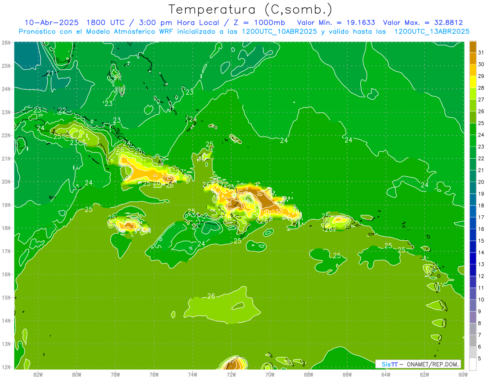Click the orange swatch between 30 and 31
The height and width of the screenshot is (380, 492).
coord(473,59)
